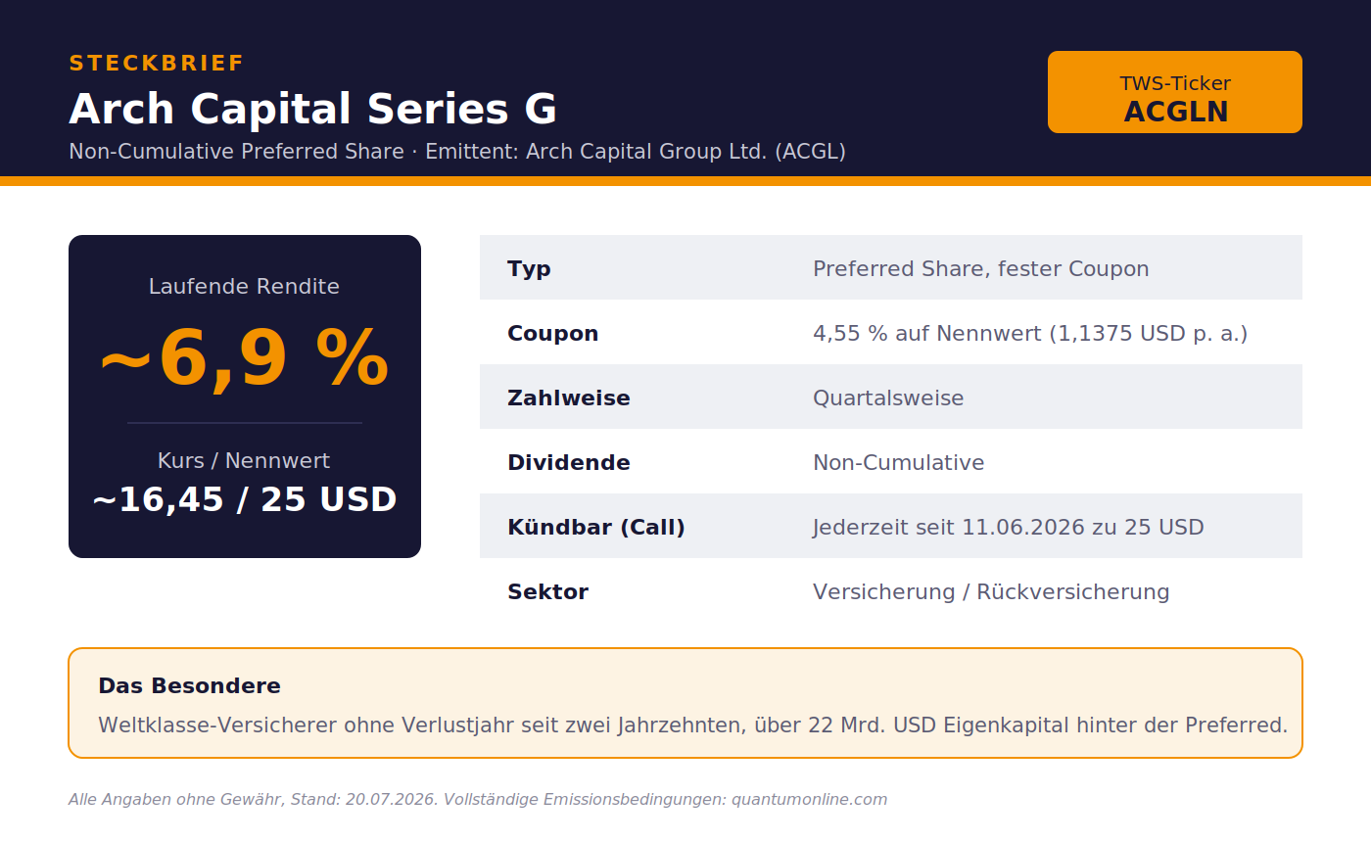Click the STECKBRIEF heading label
This screenshot has width=1371, height=842.
point(156,64)
